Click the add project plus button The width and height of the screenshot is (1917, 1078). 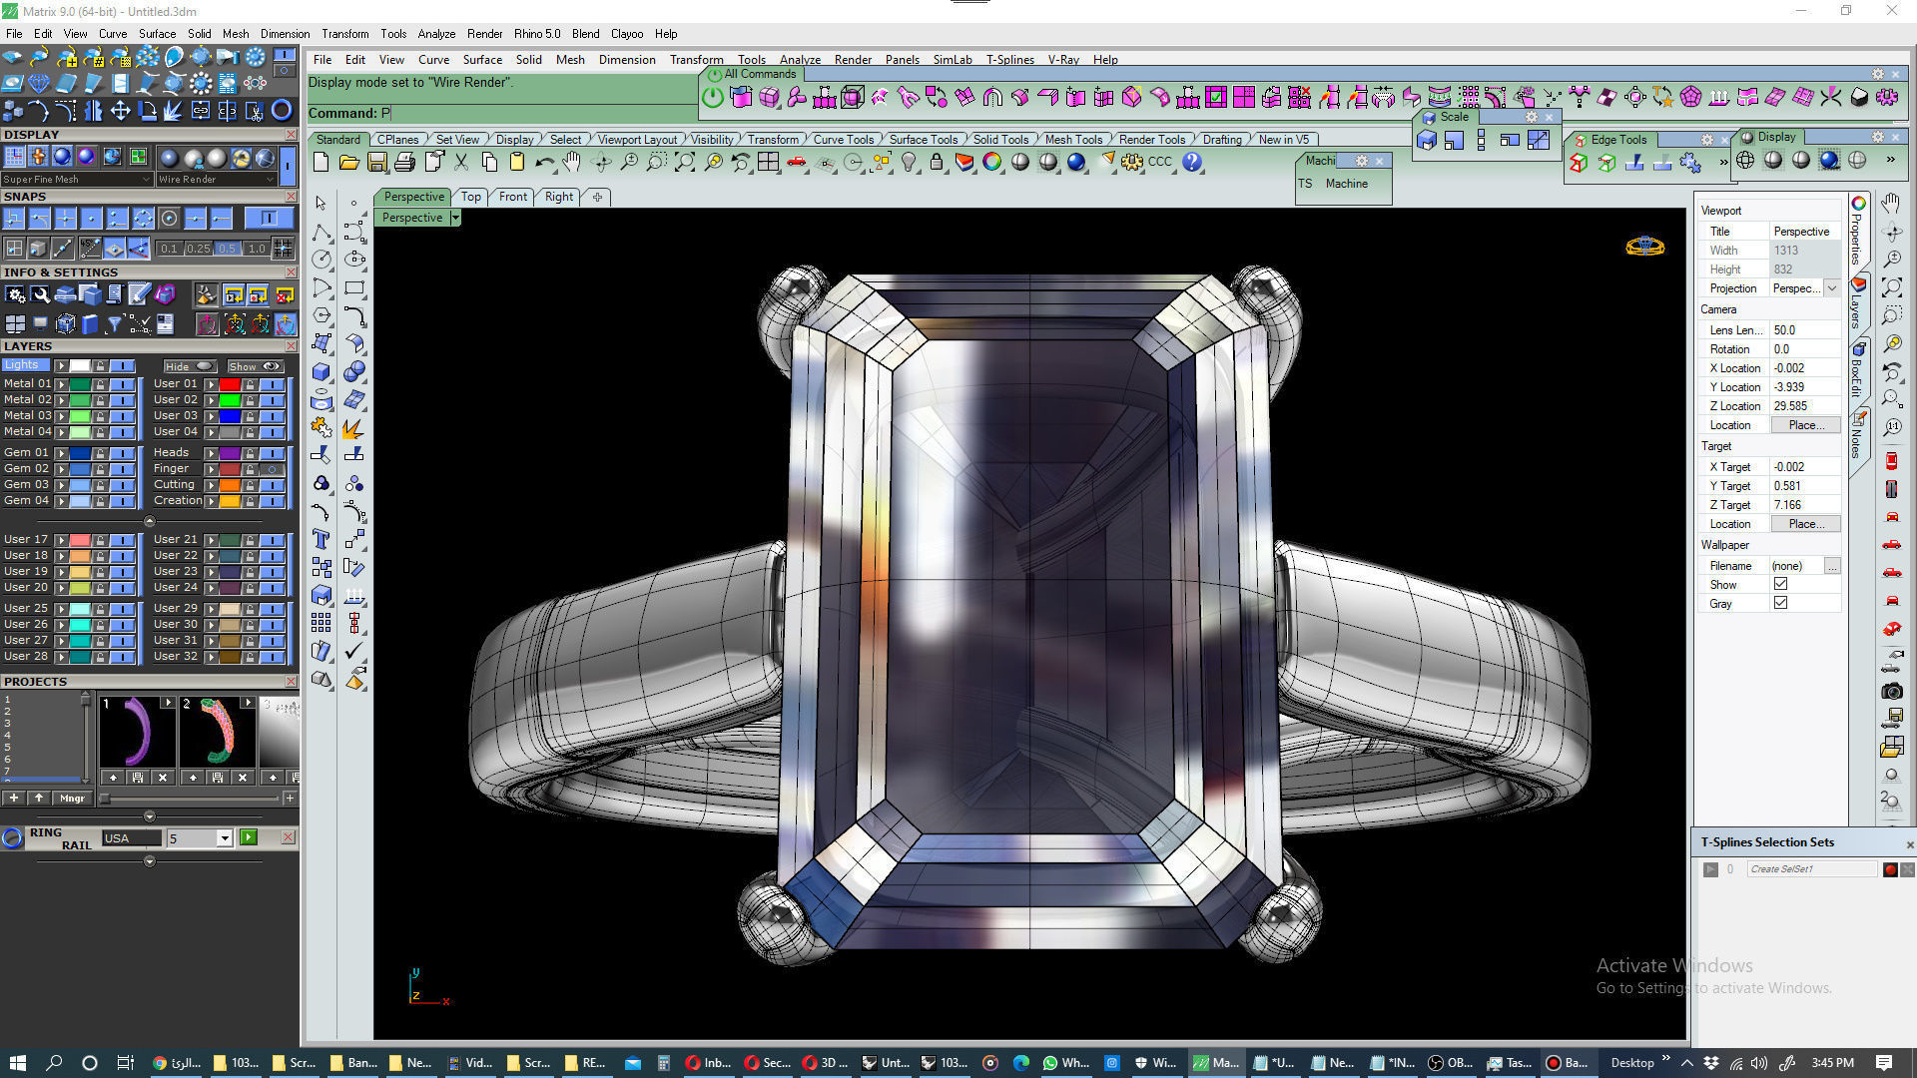[14, 799]
